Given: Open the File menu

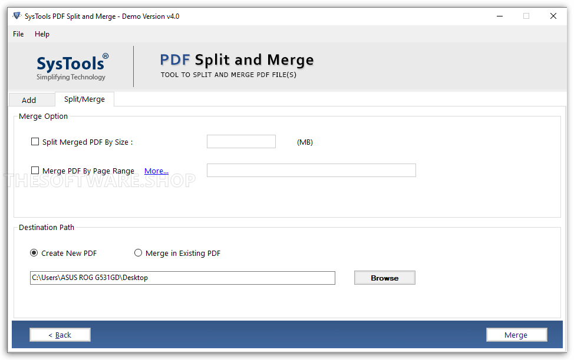Looking at the screenshot, I should point(18,34).
